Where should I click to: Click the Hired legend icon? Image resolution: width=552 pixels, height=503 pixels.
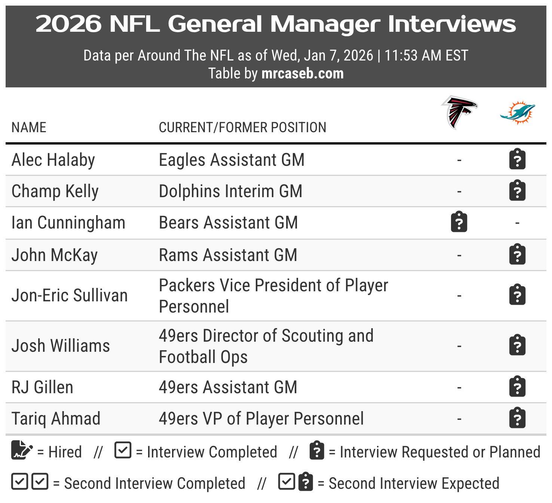tap(22, 450)
